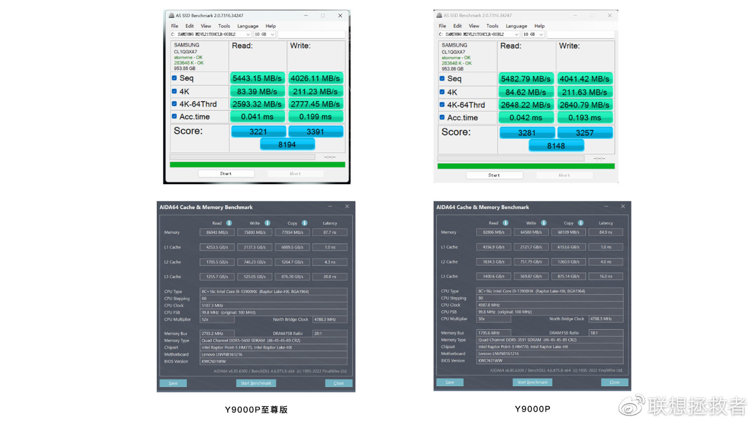Uncheck Seq test in the 8194-score AS SSD window
The image size is (754, 424).
(174, 78)
